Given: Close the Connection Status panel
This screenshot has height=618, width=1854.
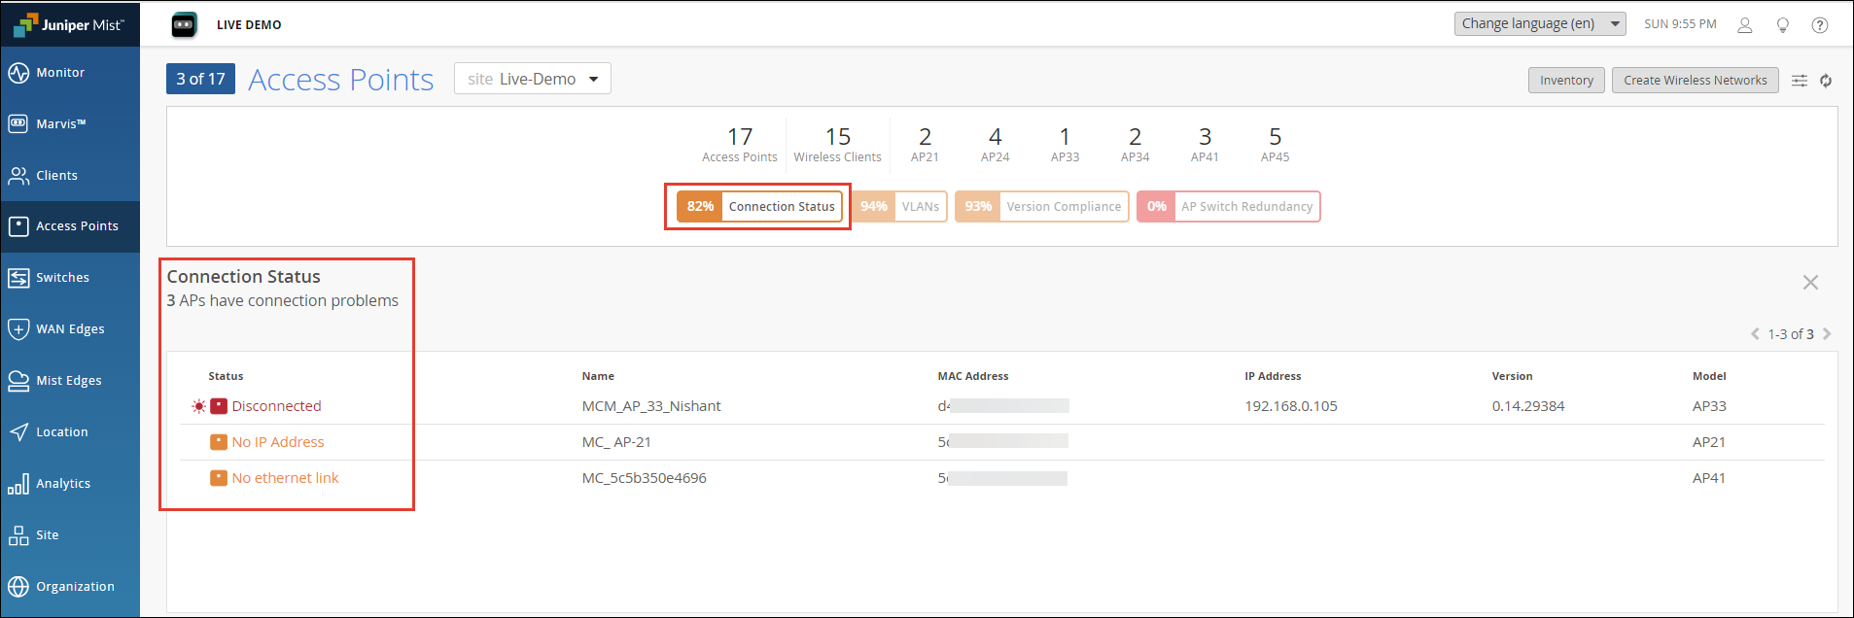Looking at the screenshot, I should point(1809,283).
